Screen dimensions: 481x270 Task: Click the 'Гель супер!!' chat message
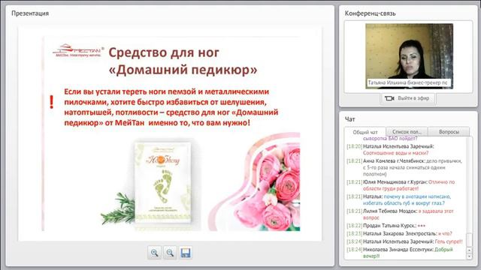coord(449,241)
